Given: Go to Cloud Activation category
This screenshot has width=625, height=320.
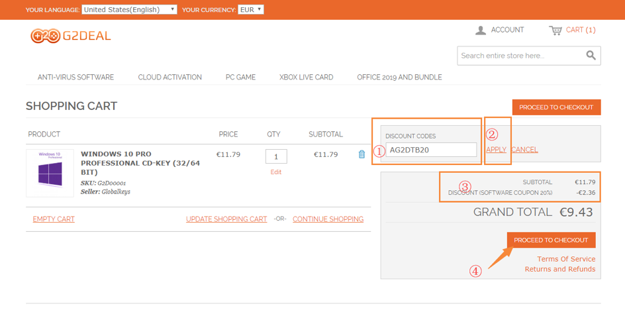Looking at the screenshot, I should [169, 78].
